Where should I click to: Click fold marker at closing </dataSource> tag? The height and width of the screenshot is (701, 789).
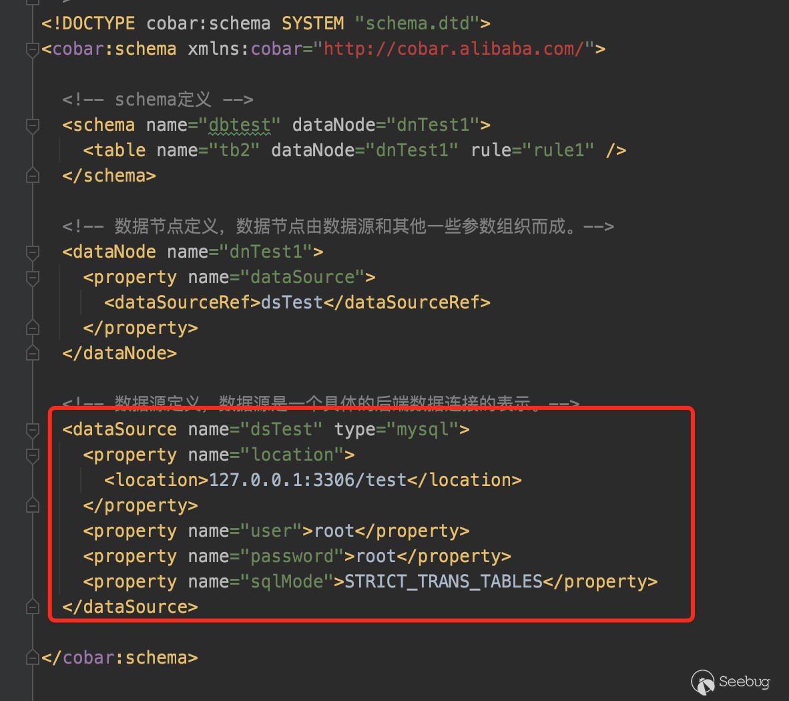click(x=32, y=608)
